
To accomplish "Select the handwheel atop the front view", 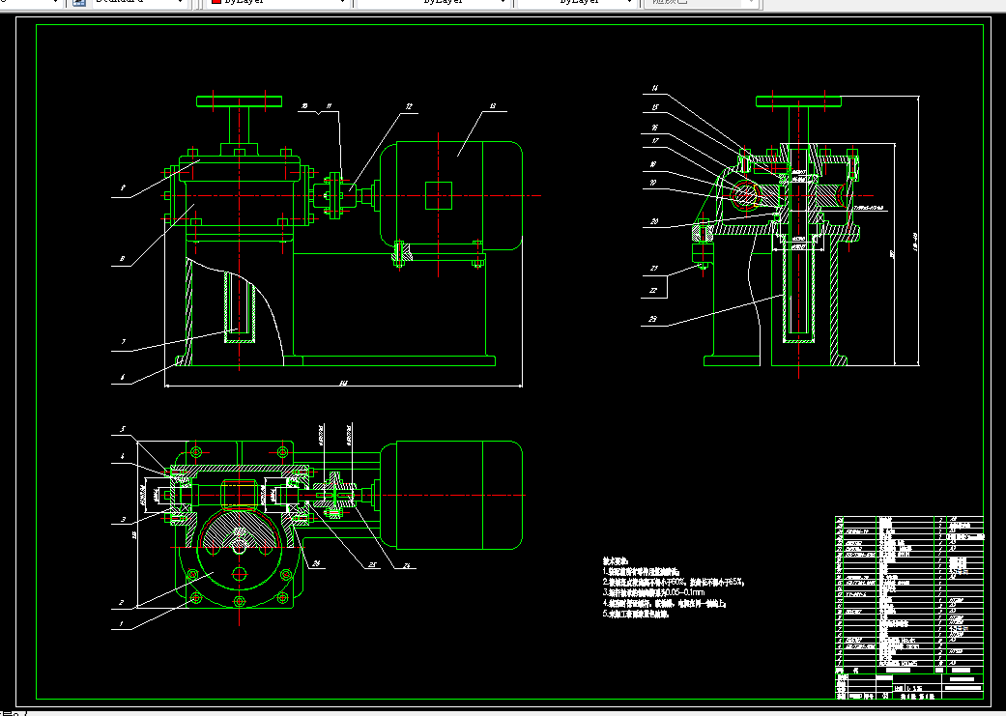I will (x=238, y=100).
